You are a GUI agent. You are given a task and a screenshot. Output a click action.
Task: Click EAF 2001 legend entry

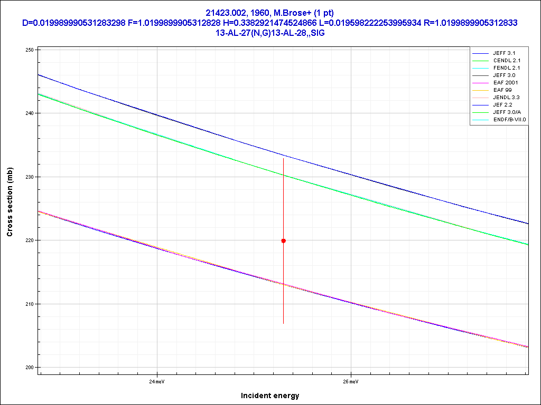[506, 83]
